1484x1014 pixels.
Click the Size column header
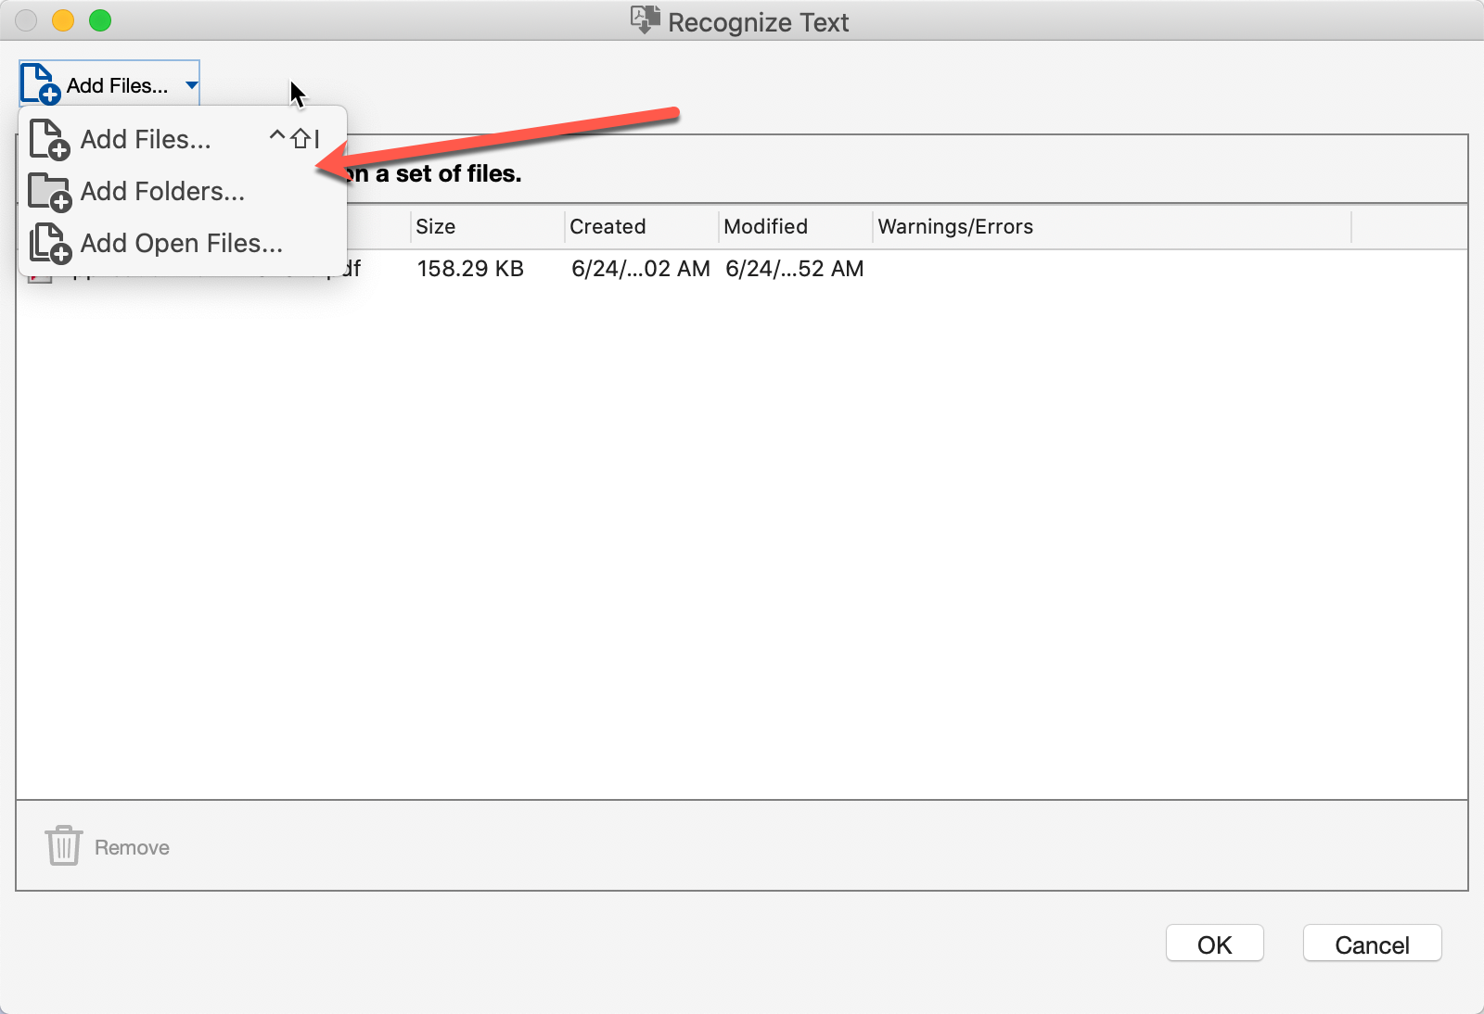[436, 226]
